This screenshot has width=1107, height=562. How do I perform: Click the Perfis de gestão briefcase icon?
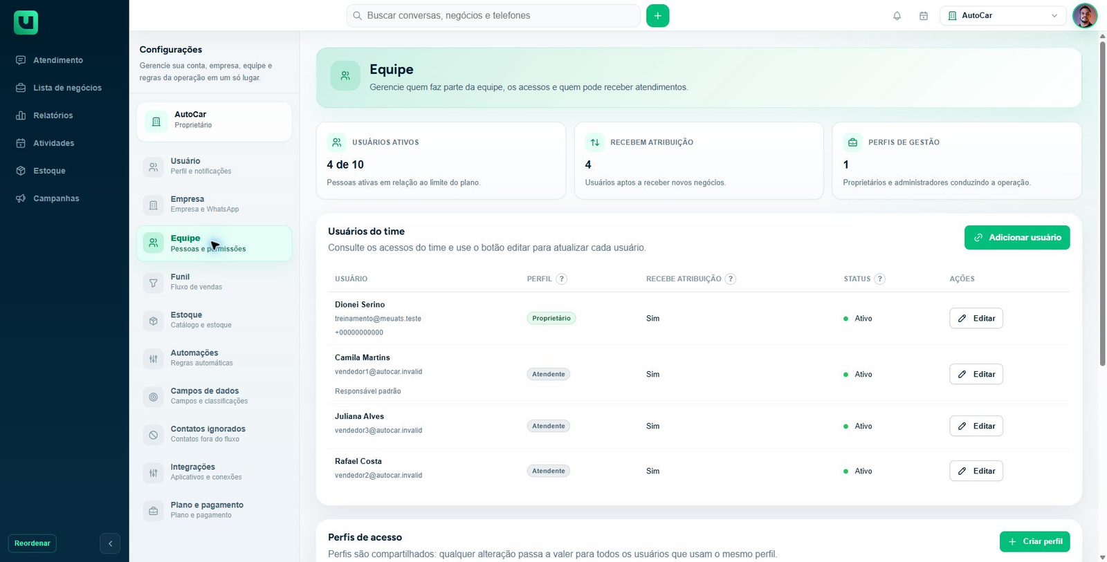[x=852, y=142]
